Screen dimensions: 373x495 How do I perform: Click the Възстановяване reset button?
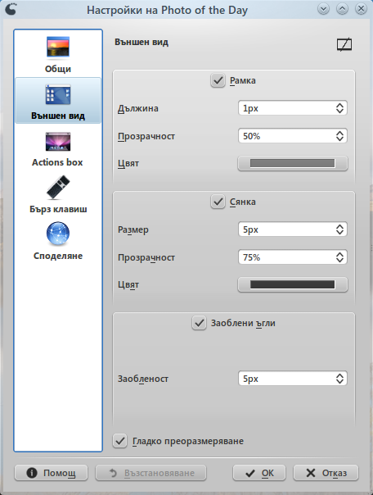pyautogui.click(x=151, y=473)
